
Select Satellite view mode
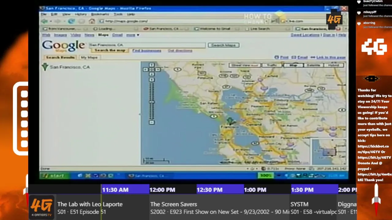[313, 65]
